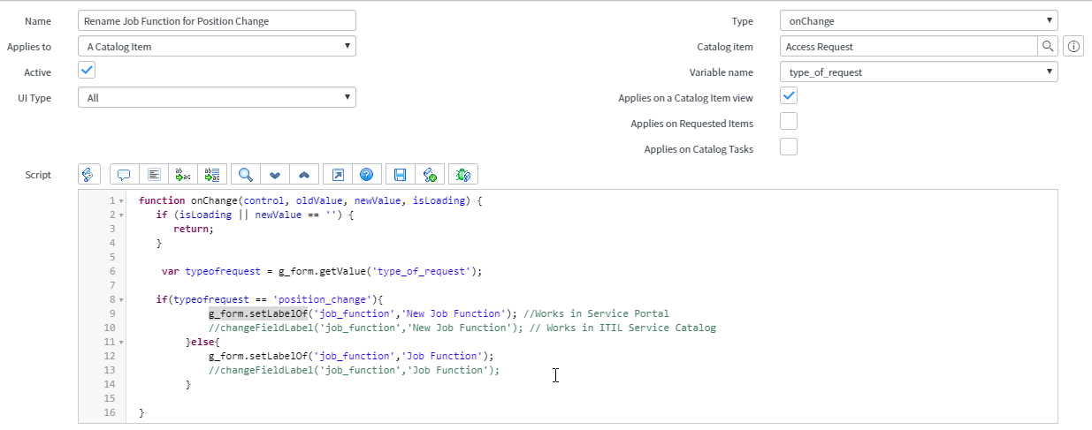This screenshot has width=1092, height=430.
Task: Click the Replace icon
Action: point(182,175)
